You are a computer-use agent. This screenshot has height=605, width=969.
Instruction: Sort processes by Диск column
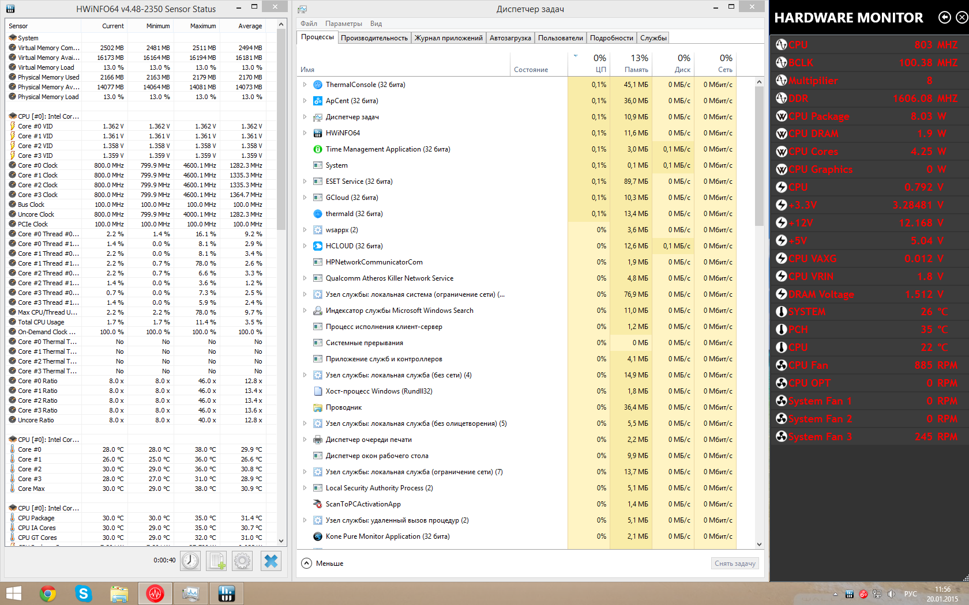coord(673,63)
